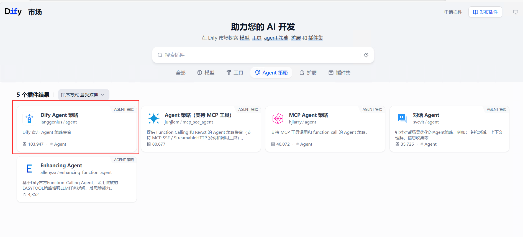Click the Dify Agent 策略 plugin icon
The image size is (523, 237).
[29, 118]
